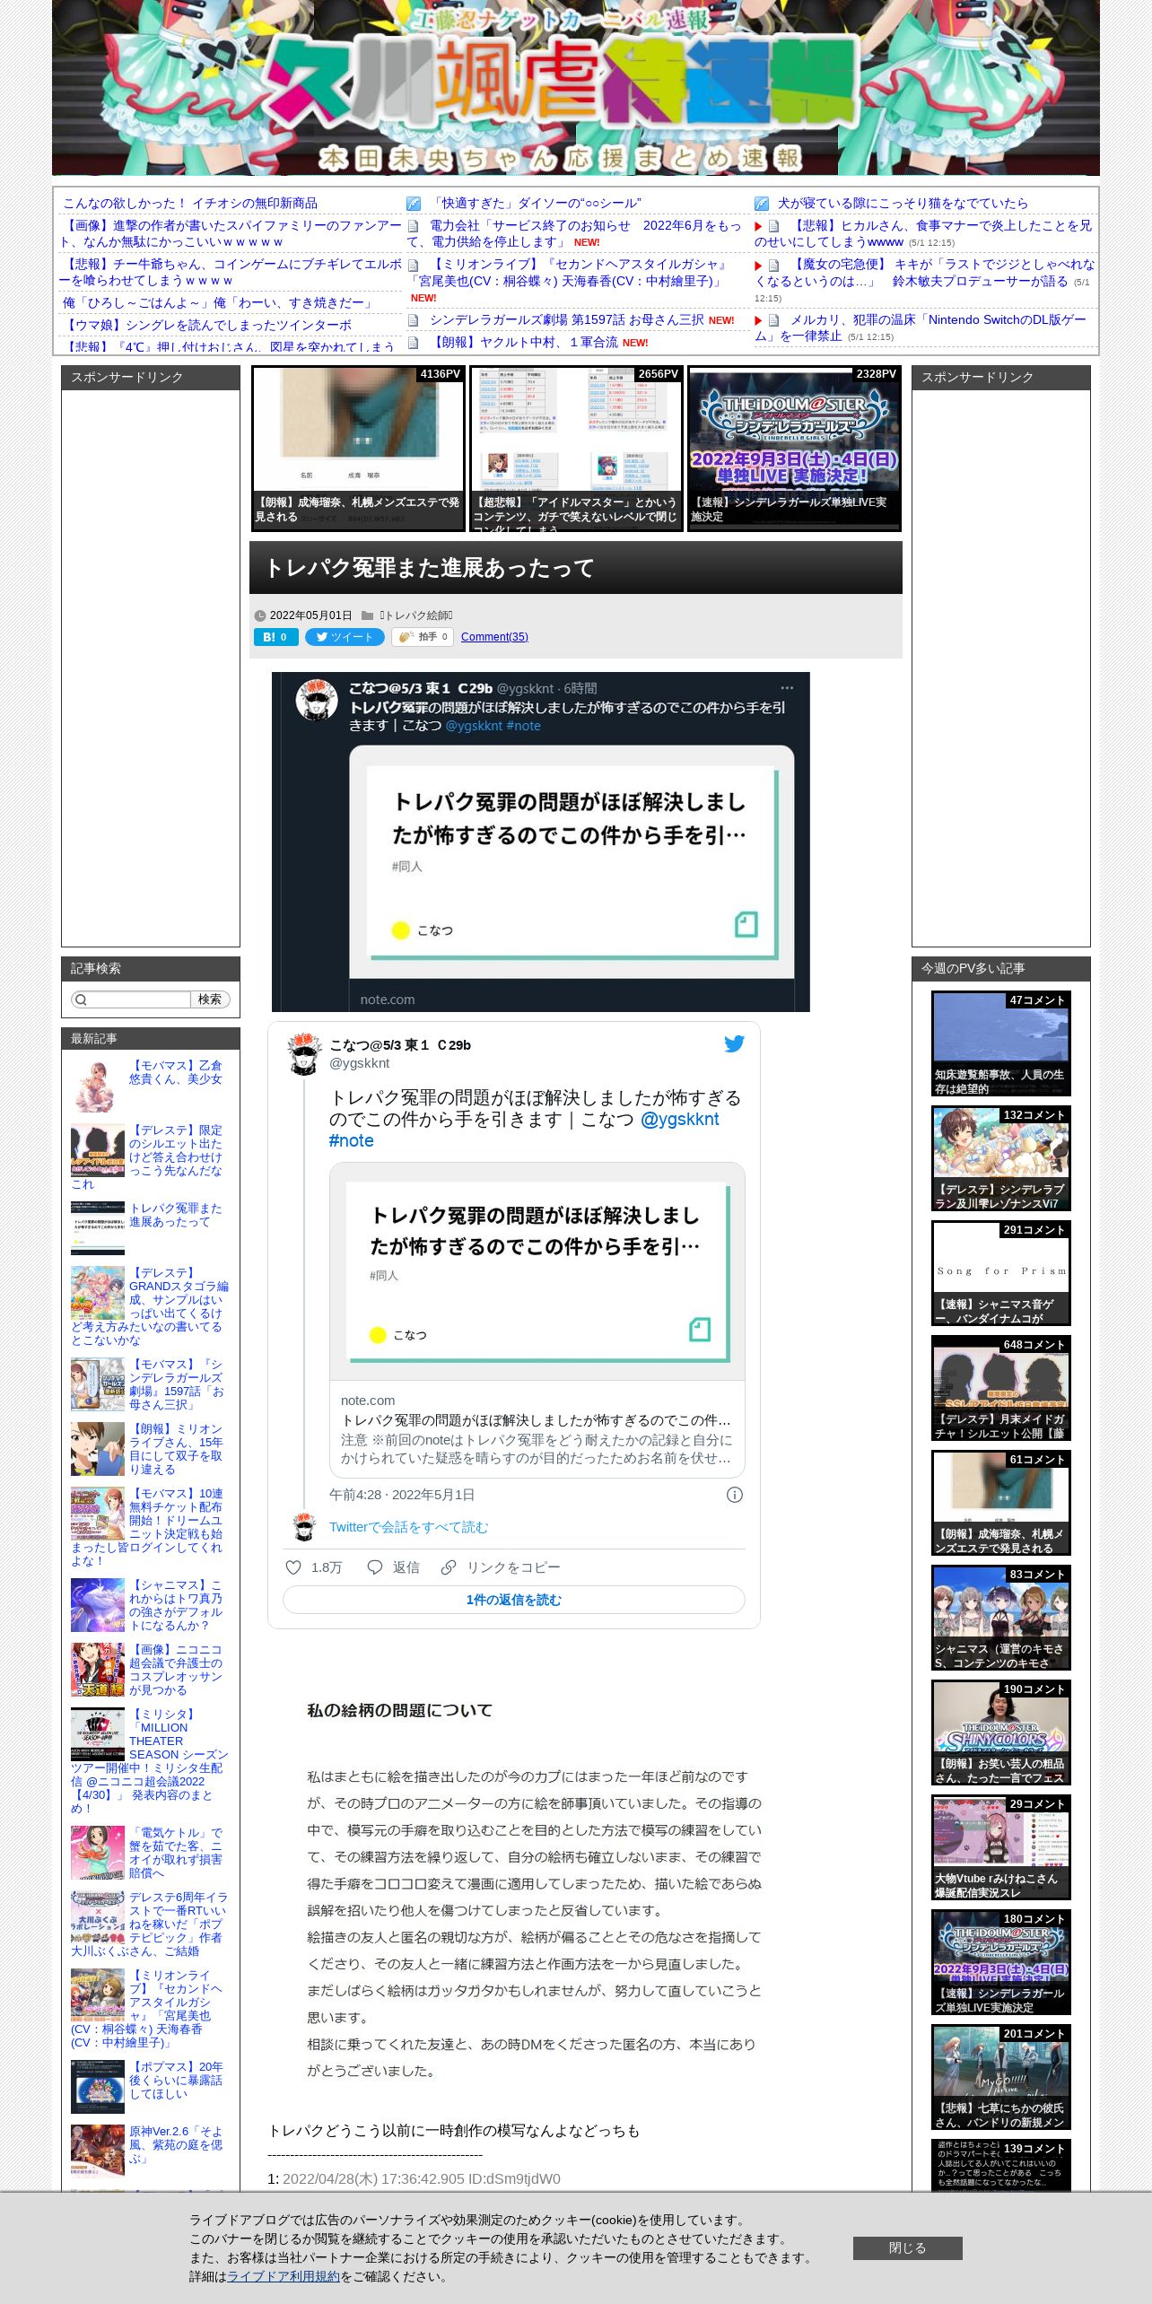Open 「快適すぎた」ダイソー headline link

pos(537,204)
